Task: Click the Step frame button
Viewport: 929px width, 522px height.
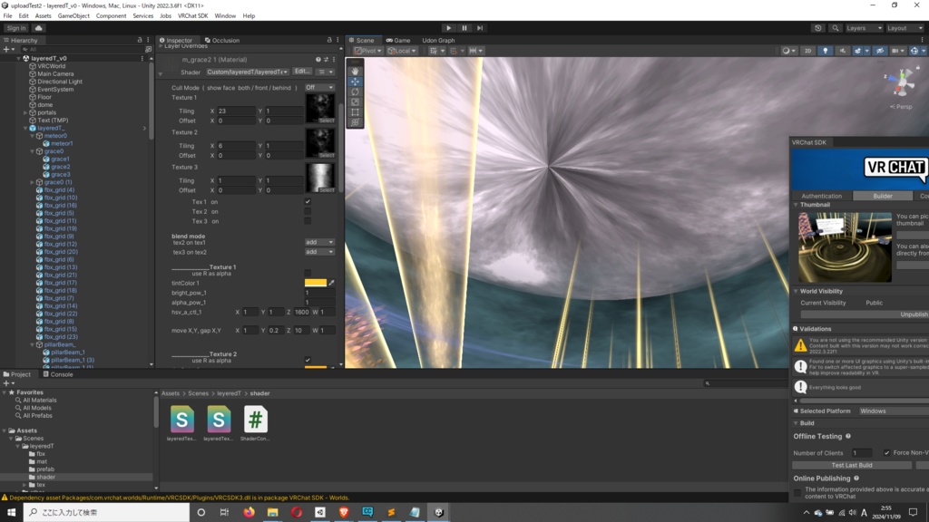Action: point(480,28)
